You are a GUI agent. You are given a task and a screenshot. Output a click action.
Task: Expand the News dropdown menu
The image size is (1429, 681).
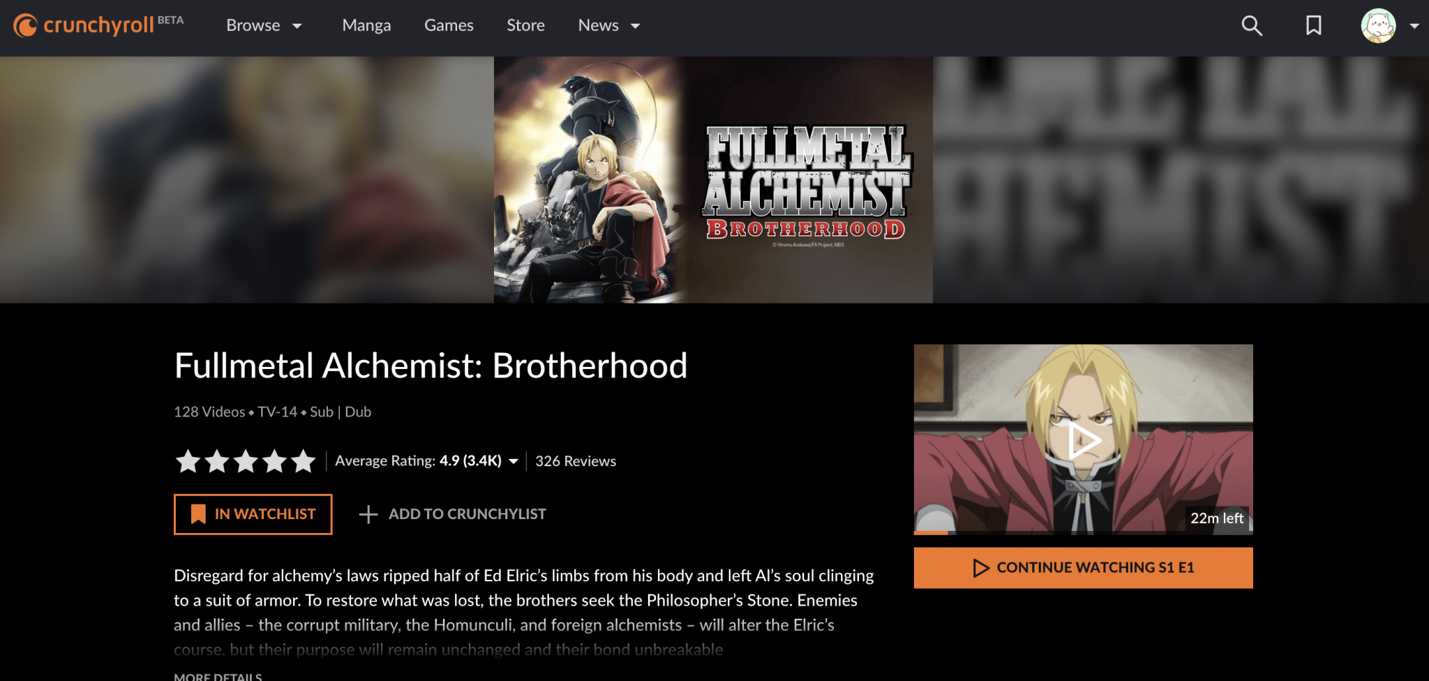tap(609, 26)
